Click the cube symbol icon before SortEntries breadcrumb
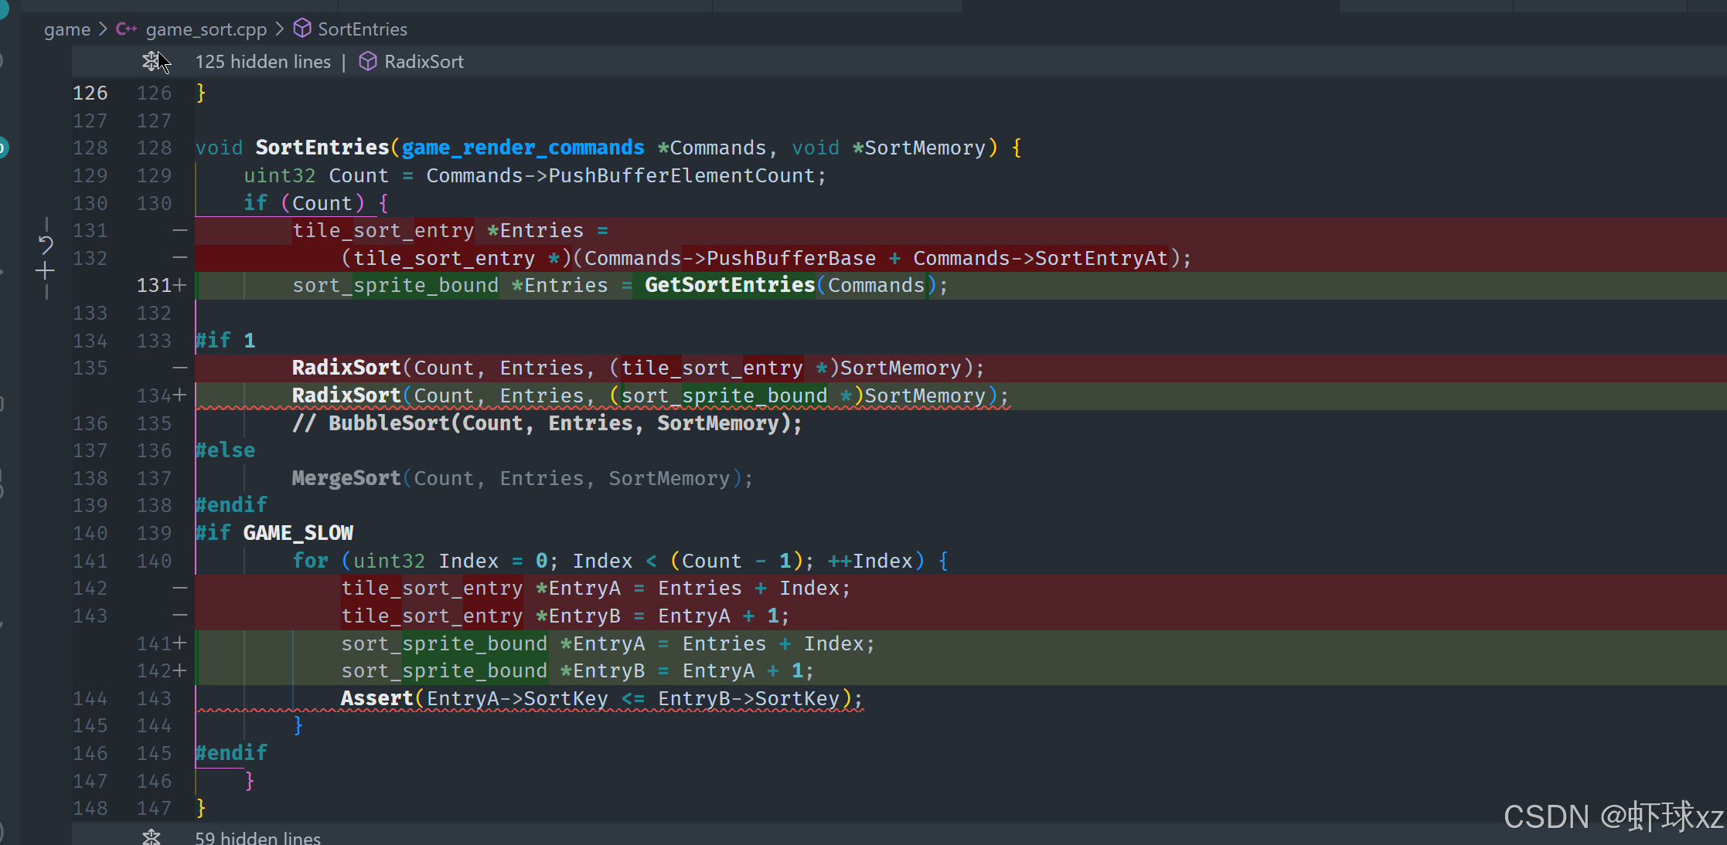 pos(302,29)
